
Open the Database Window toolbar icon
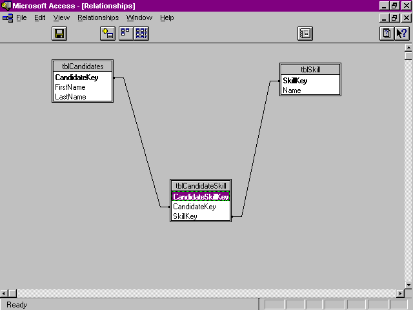coord(305,34)
